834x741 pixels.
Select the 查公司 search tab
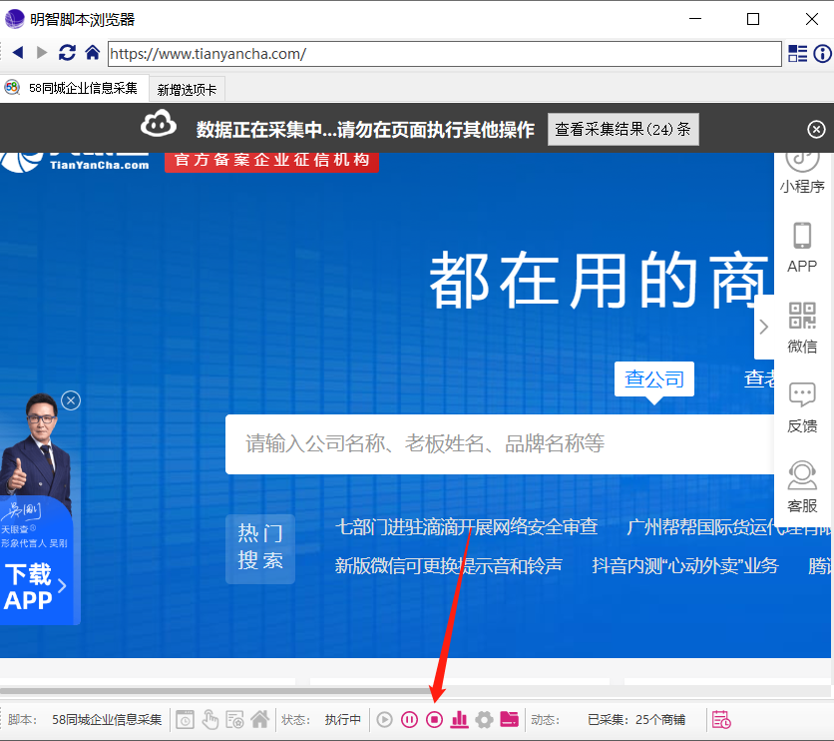(653, 379)
